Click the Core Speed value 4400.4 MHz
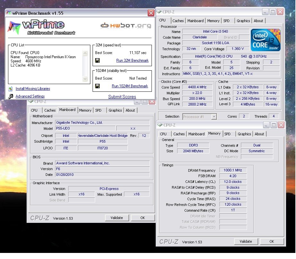The height and width of the screenshot is (259, 296). [197, 87]
